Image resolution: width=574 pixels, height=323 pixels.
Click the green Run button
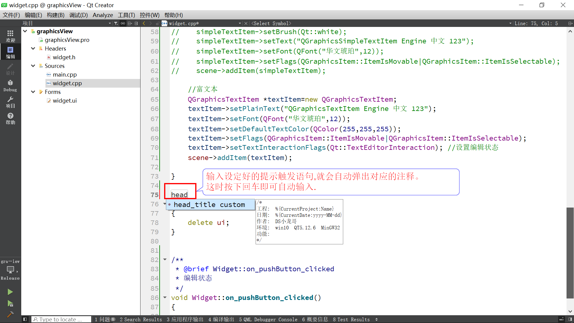click(x=10, y=292)
